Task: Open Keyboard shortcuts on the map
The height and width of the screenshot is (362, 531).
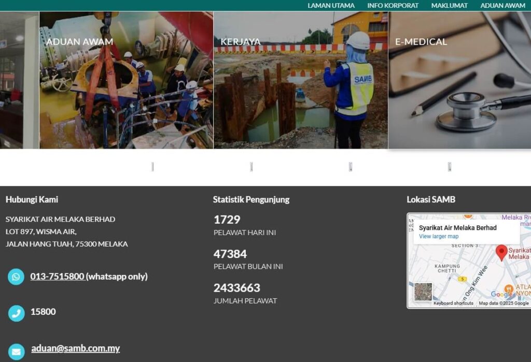Action: pos(453,303)
